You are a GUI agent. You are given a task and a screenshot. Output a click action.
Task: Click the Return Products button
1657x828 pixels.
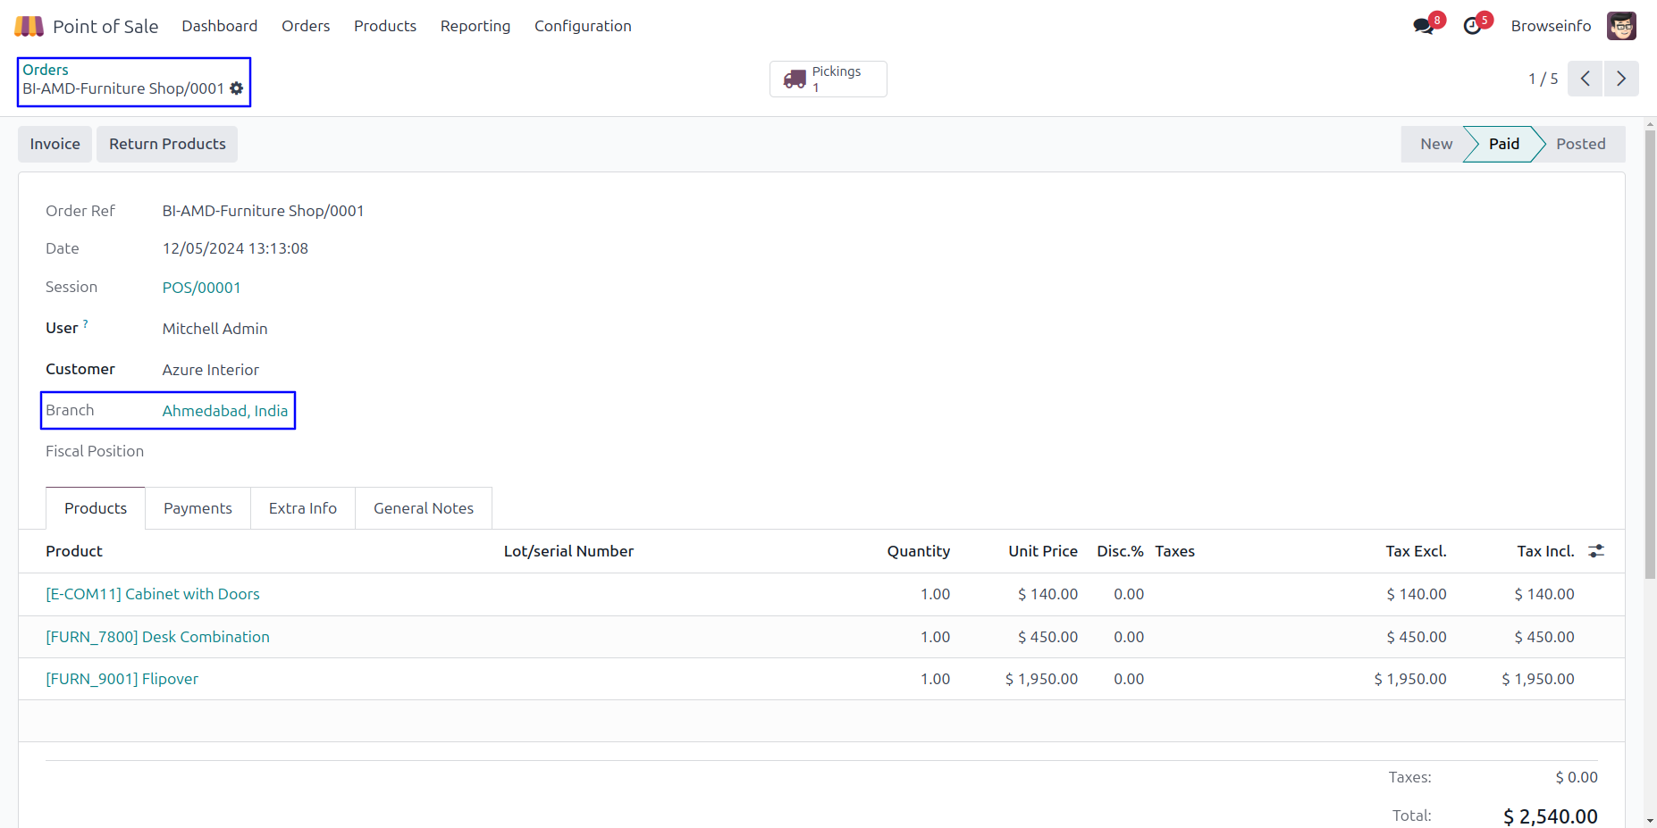pos(167,144)
